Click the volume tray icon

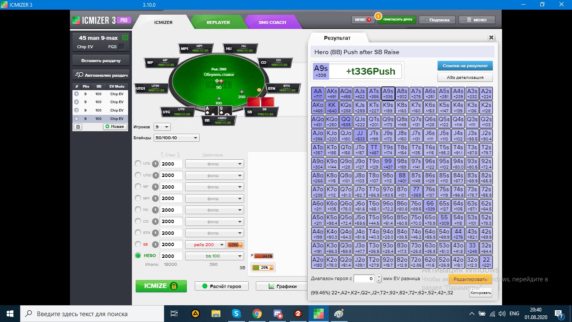pos(501,313)
